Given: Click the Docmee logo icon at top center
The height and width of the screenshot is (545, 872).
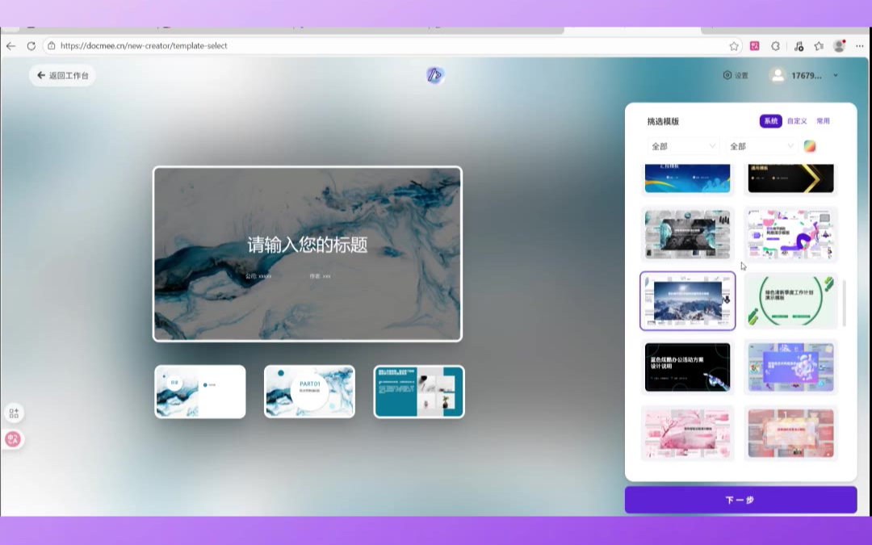Looking at the screenshot, I should click(x=435, y=75).
